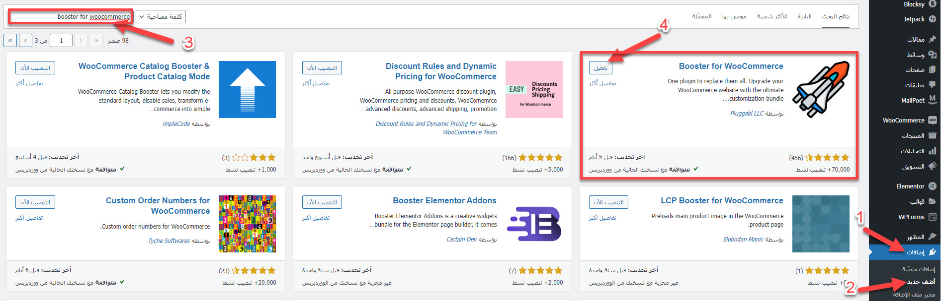This screenshot has height=302, width=941.
Task: Open more details for Custom Order Numbers
Action: (29, 218)
